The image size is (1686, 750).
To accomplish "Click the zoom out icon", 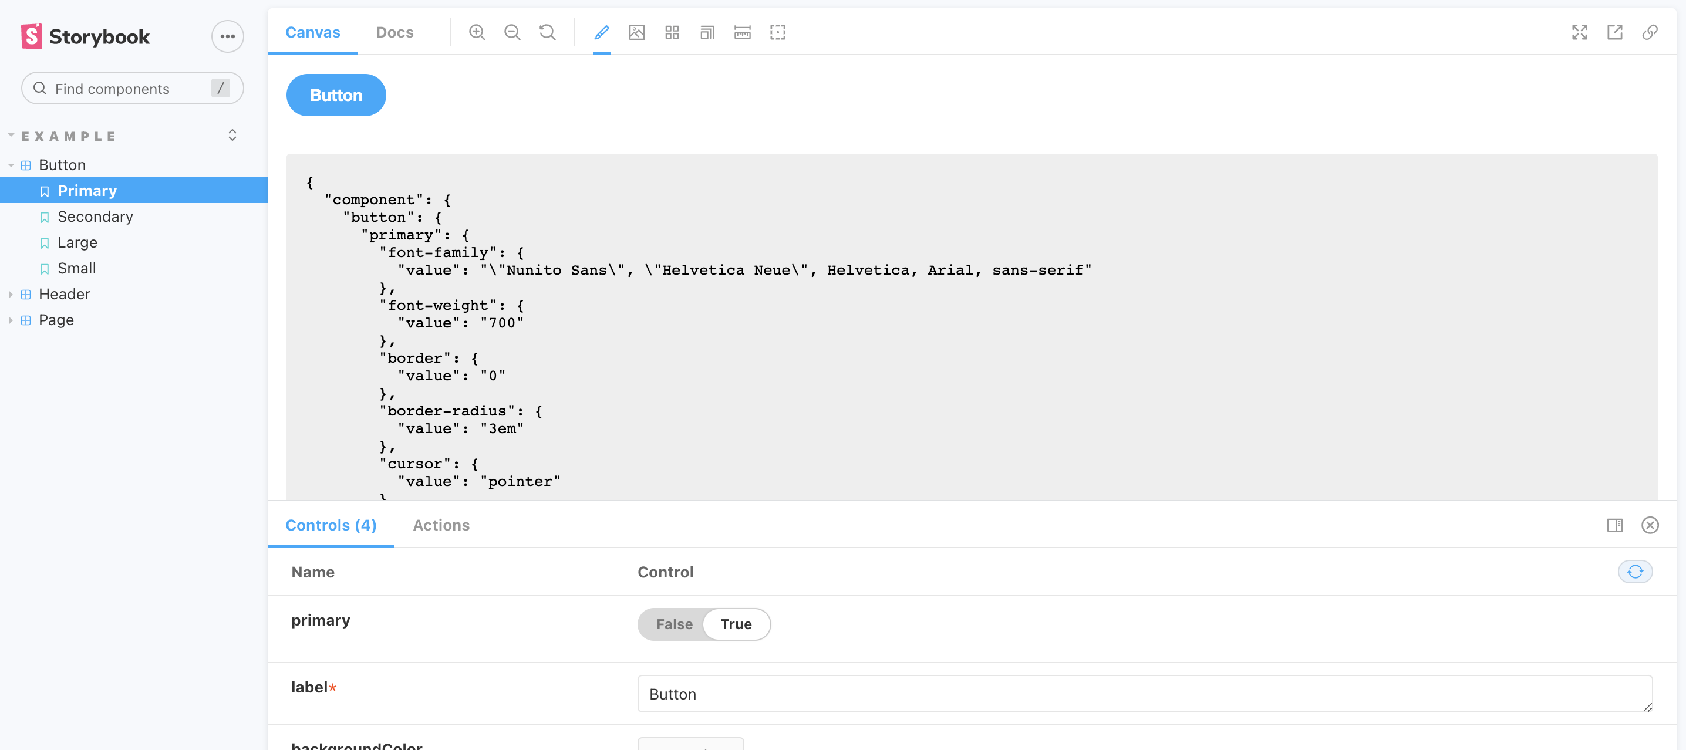I will click(x=513, y=31).
